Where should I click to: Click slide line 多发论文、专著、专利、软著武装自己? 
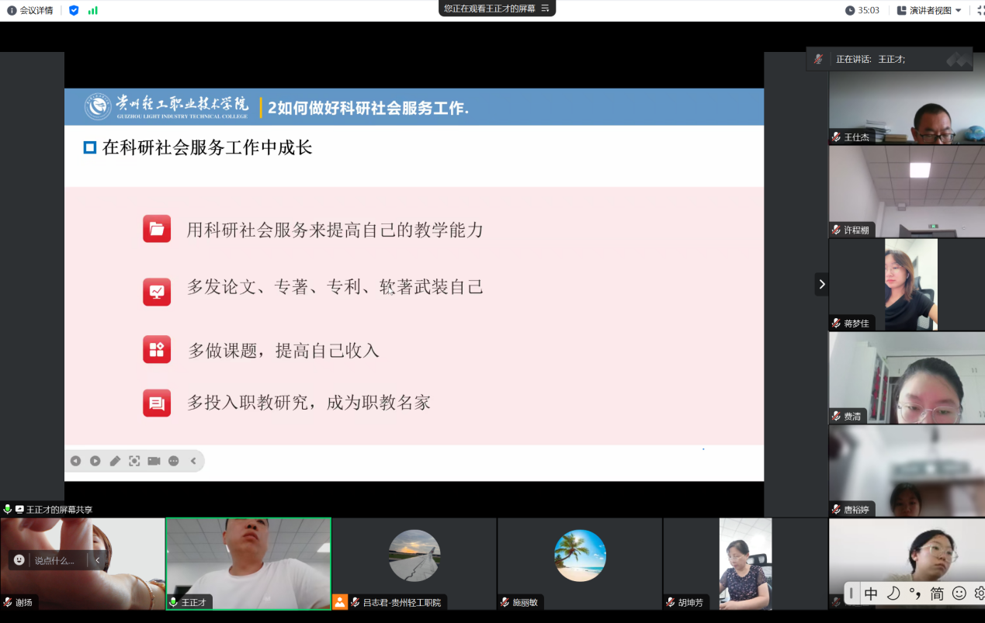point(335,288)
